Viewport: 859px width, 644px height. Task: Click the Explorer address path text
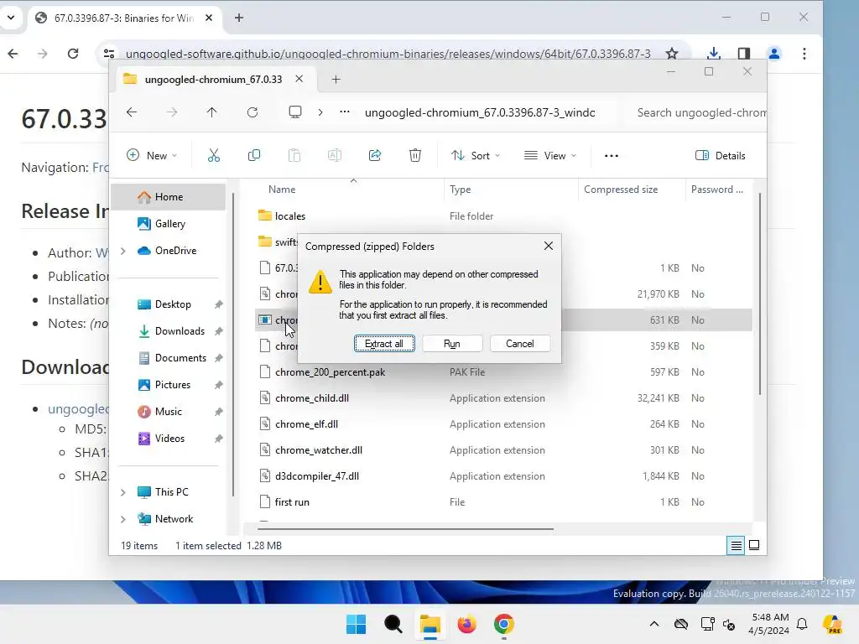click(x=480, y=112)
